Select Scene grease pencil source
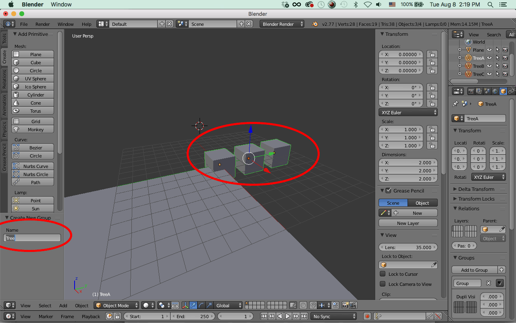The image size is (516, 323). pos(393,203)
